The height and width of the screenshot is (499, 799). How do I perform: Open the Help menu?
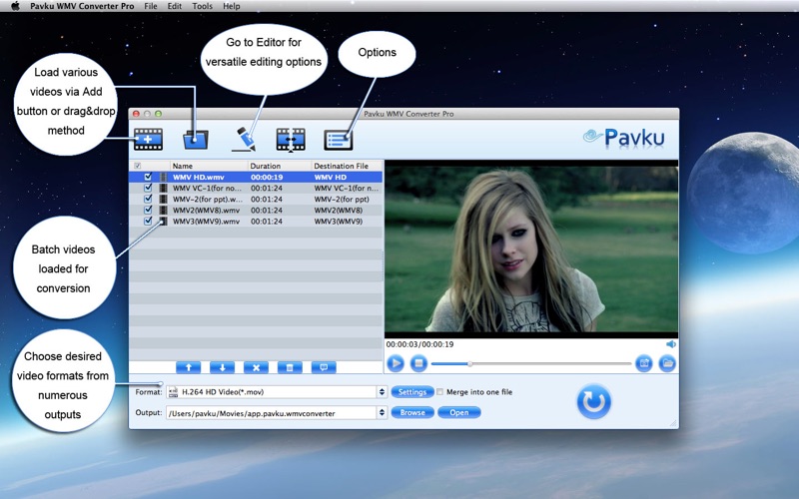click(232, 6)
